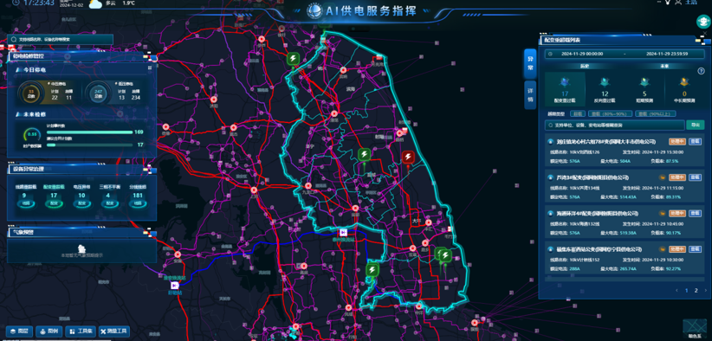
Task: Select the 0 中长期预测 stat card
Action: tap(683, 89)
